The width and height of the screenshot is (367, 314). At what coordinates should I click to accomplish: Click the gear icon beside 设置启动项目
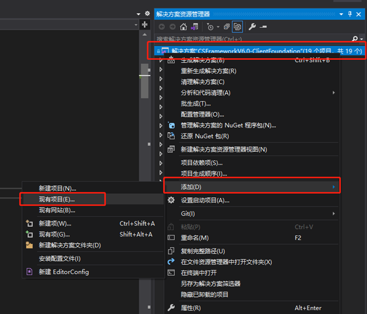[x=171, y=200]
